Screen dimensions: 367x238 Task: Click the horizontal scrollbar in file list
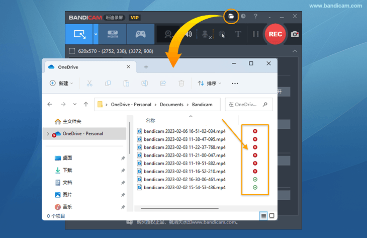(179, 208)
